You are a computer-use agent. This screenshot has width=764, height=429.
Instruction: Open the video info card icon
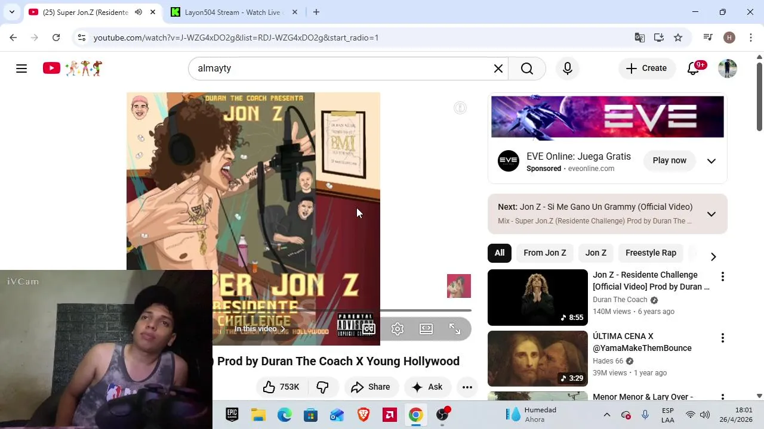pos(460,108)
